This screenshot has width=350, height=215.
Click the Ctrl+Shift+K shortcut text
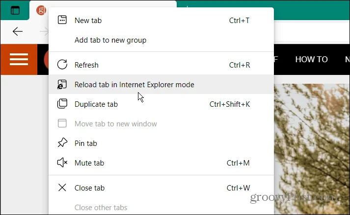coord(230,104)
